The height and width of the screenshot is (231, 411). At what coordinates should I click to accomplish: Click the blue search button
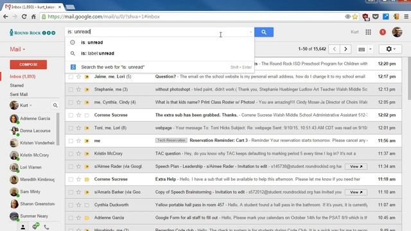pyautogui.click(x=264, y=32)
